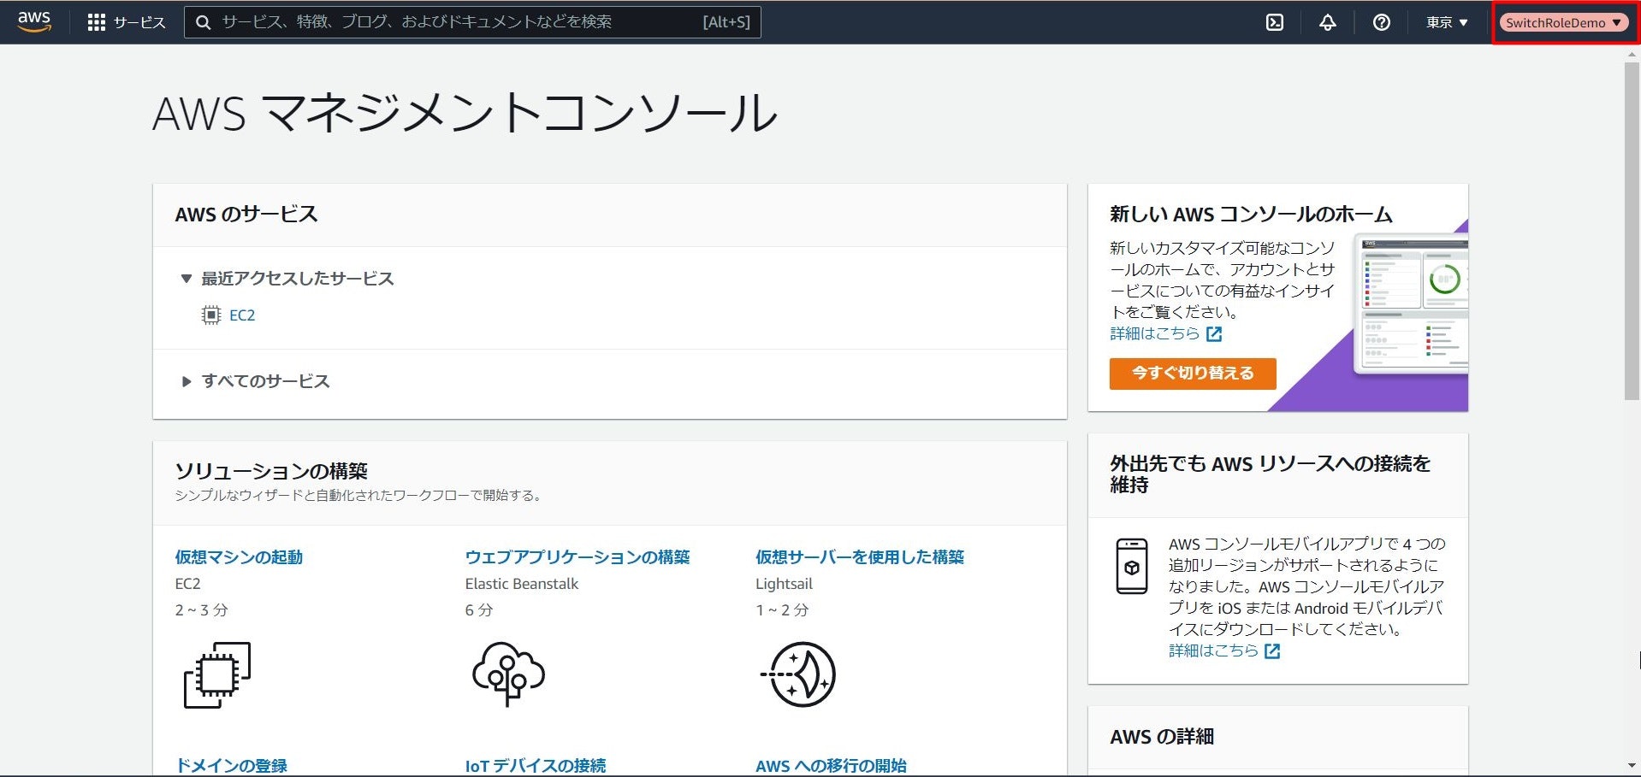The image size is (1641, 777).
Task: Click the Lightsail compass icon
Action: coord(798,674)
